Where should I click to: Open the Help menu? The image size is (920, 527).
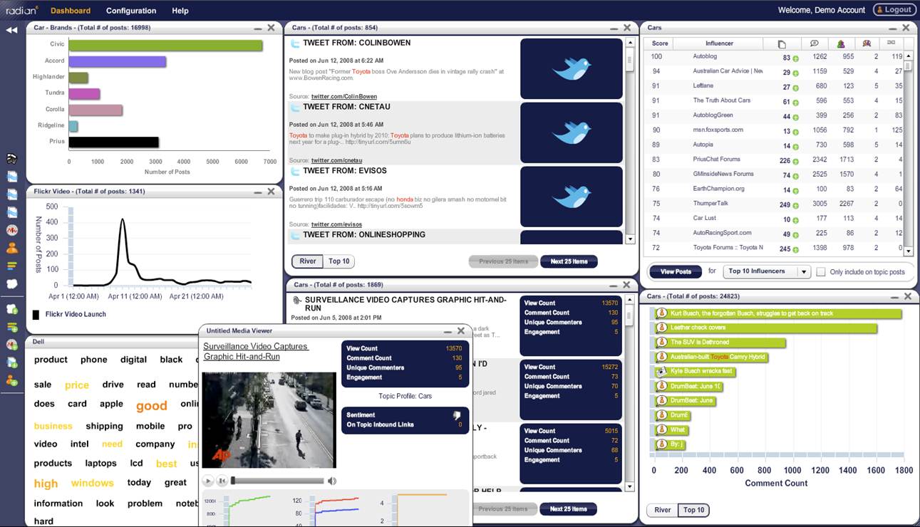[180, 11]
